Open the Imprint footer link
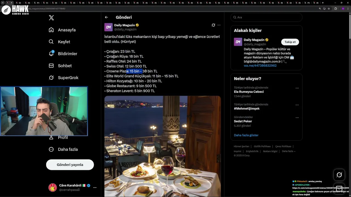Image resolution: width=351 pixels, height=197 pixels. (237, 151)
